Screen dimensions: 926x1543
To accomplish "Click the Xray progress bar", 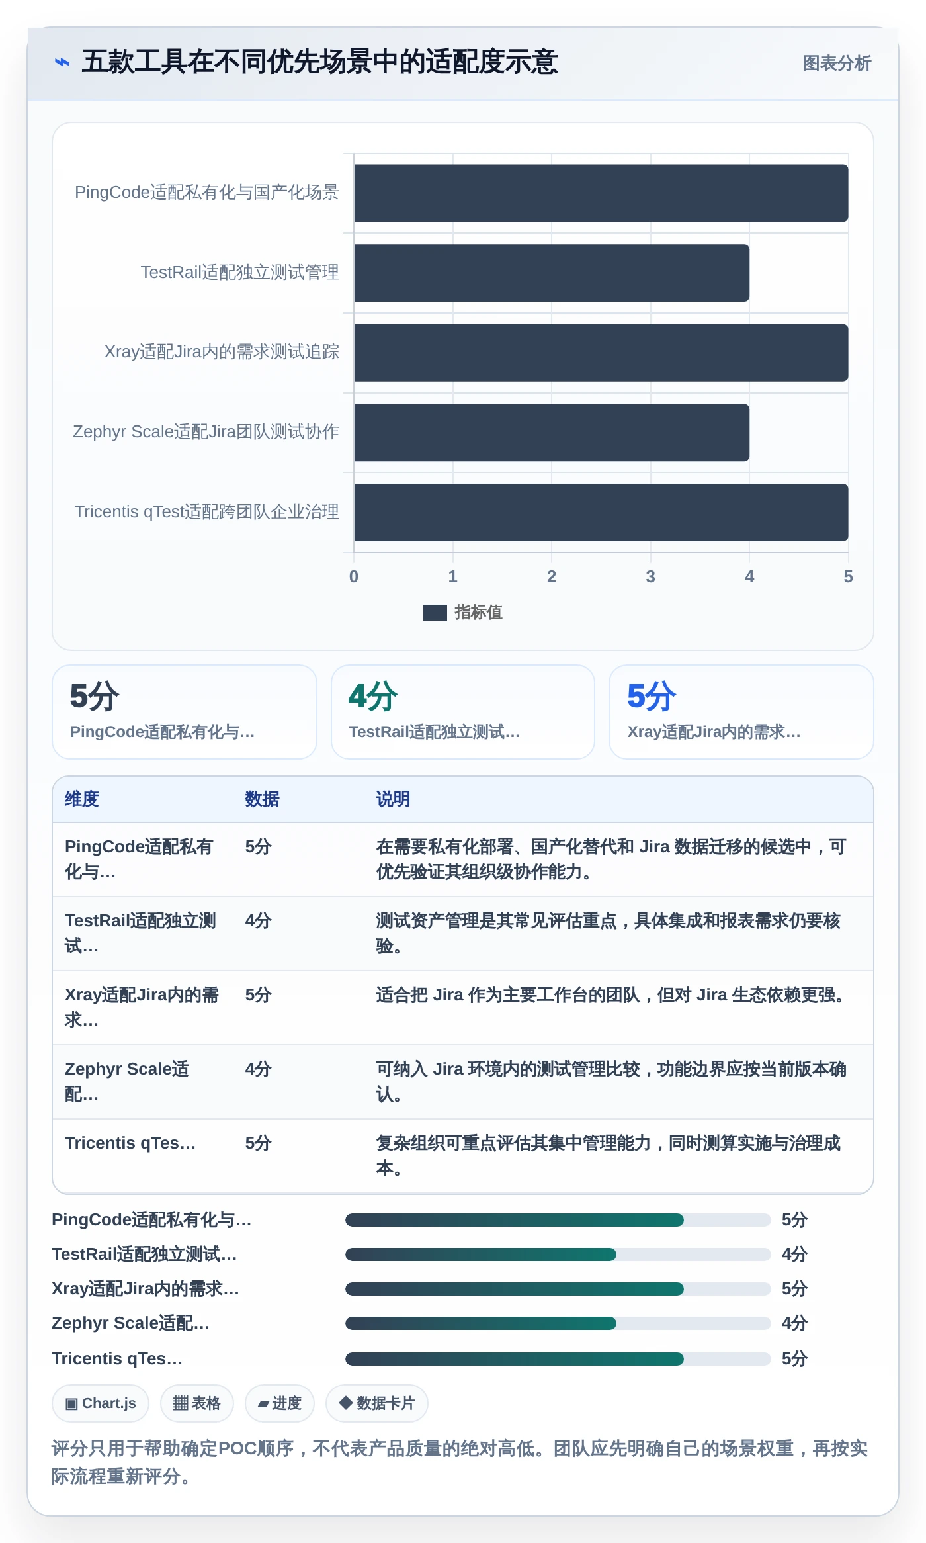I will click(x=558, y=1289).
